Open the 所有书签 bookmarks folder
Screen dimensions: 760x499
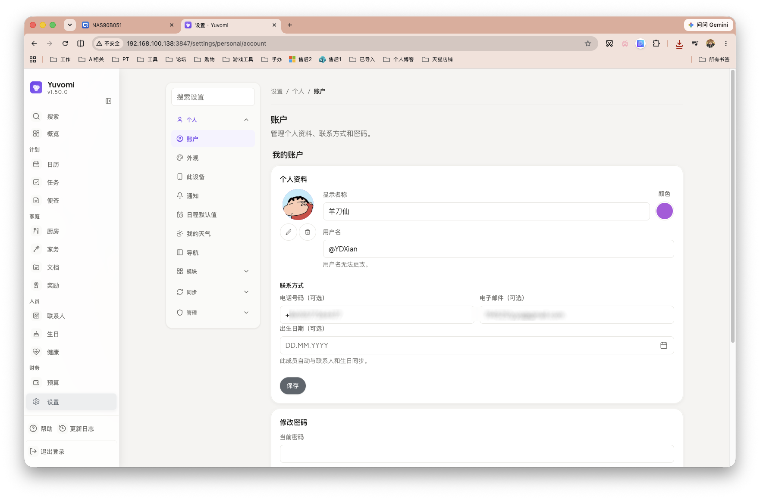coord(714,59)
